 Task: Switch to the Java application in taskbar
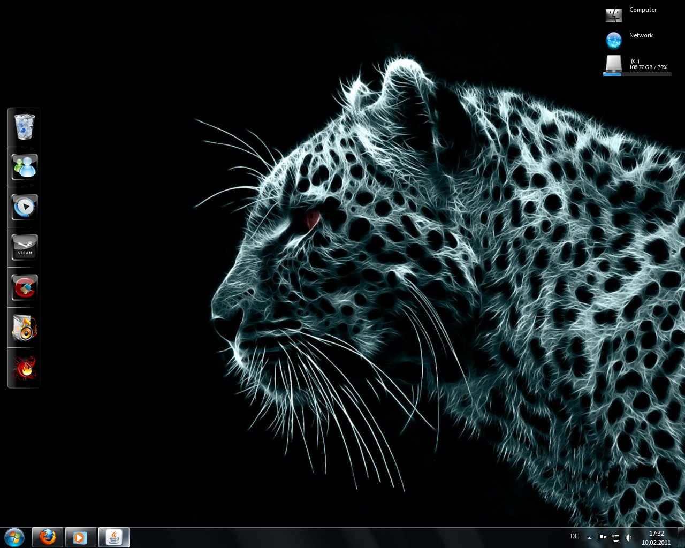pyautogui.click(x=114, y=537)
